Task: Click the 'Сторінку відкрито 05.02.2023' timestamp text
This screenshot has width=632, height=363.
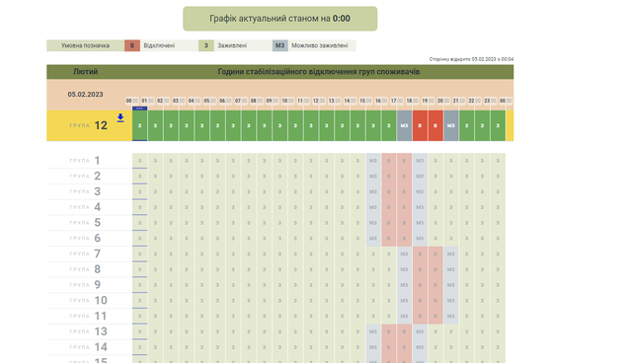Action: 471,59
